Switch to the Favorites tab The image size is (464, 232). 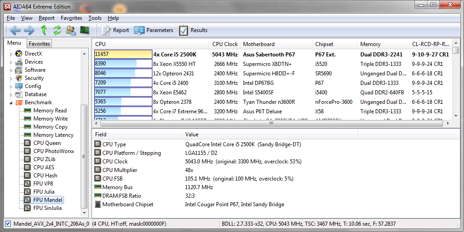39,43
